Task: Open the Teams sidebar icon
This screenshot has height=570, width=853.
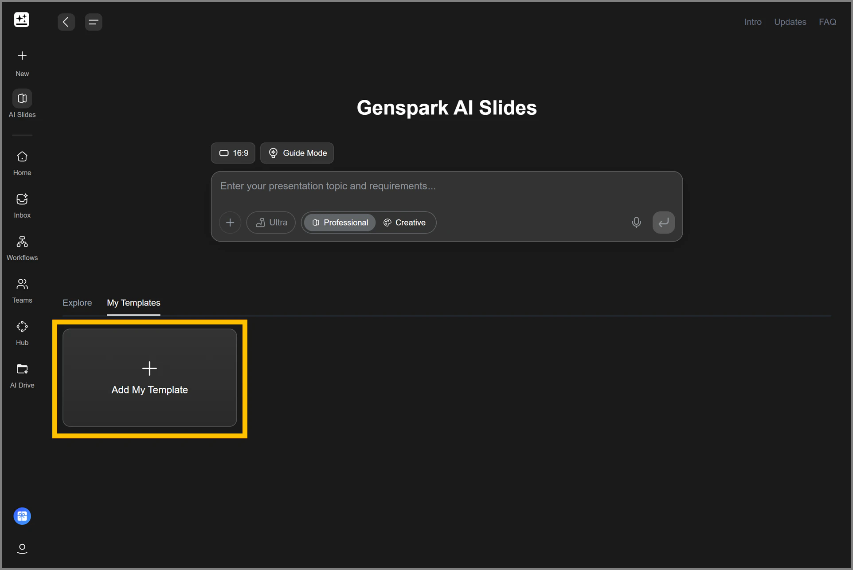Action: (x=22, y=284)
